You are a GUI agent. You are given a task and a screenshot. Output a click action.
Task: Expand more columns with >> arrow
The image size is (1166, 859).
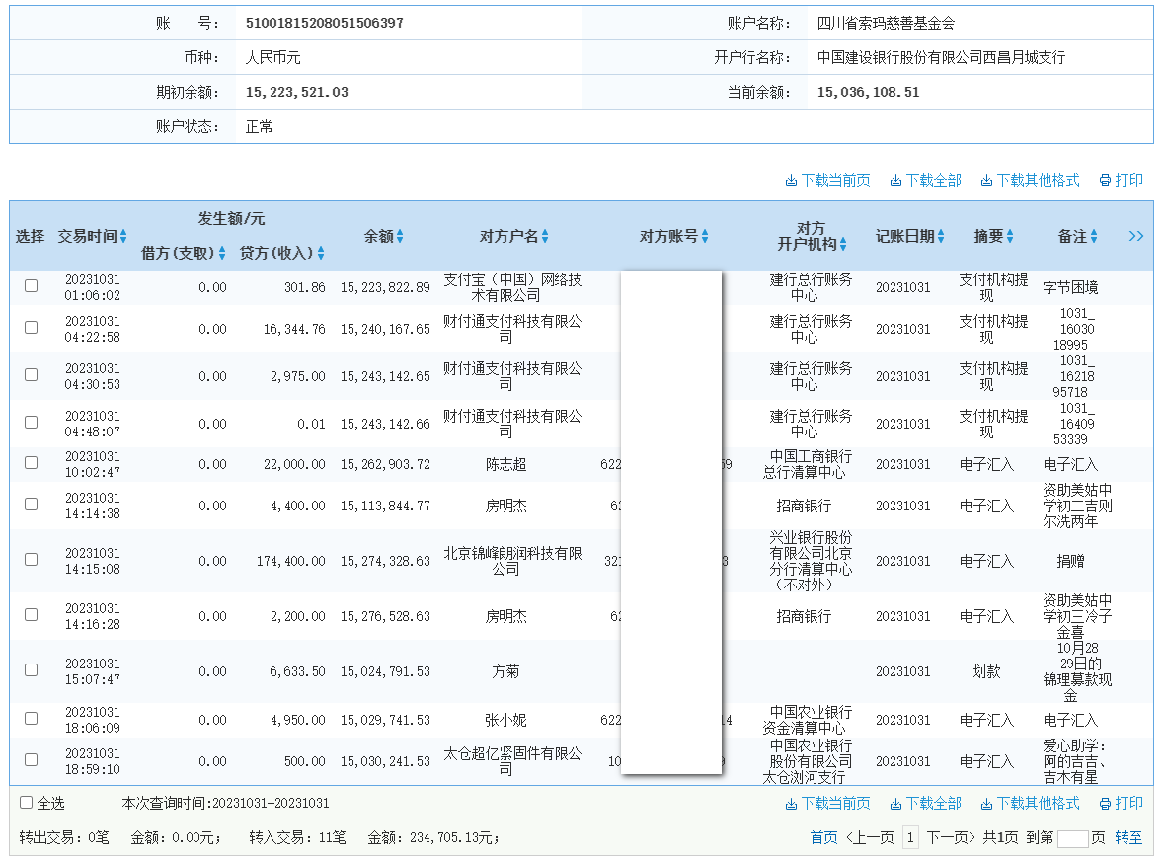(x=1135, y=237)
